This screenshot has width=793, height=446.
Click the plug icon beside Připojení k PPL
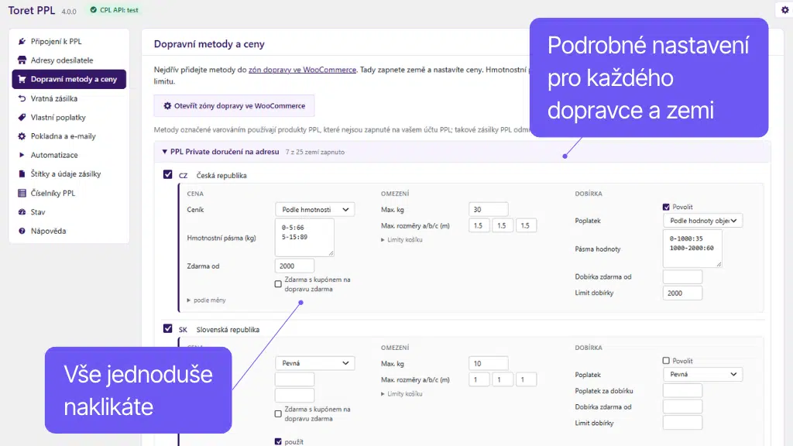(x=22, y=42)
